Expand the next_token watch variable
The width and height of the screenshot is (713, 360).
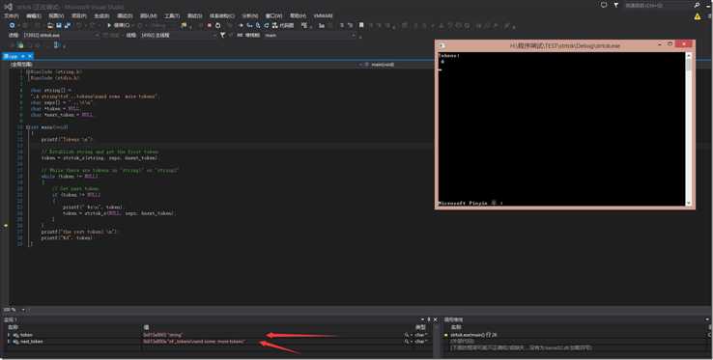[x=9, y=342]
